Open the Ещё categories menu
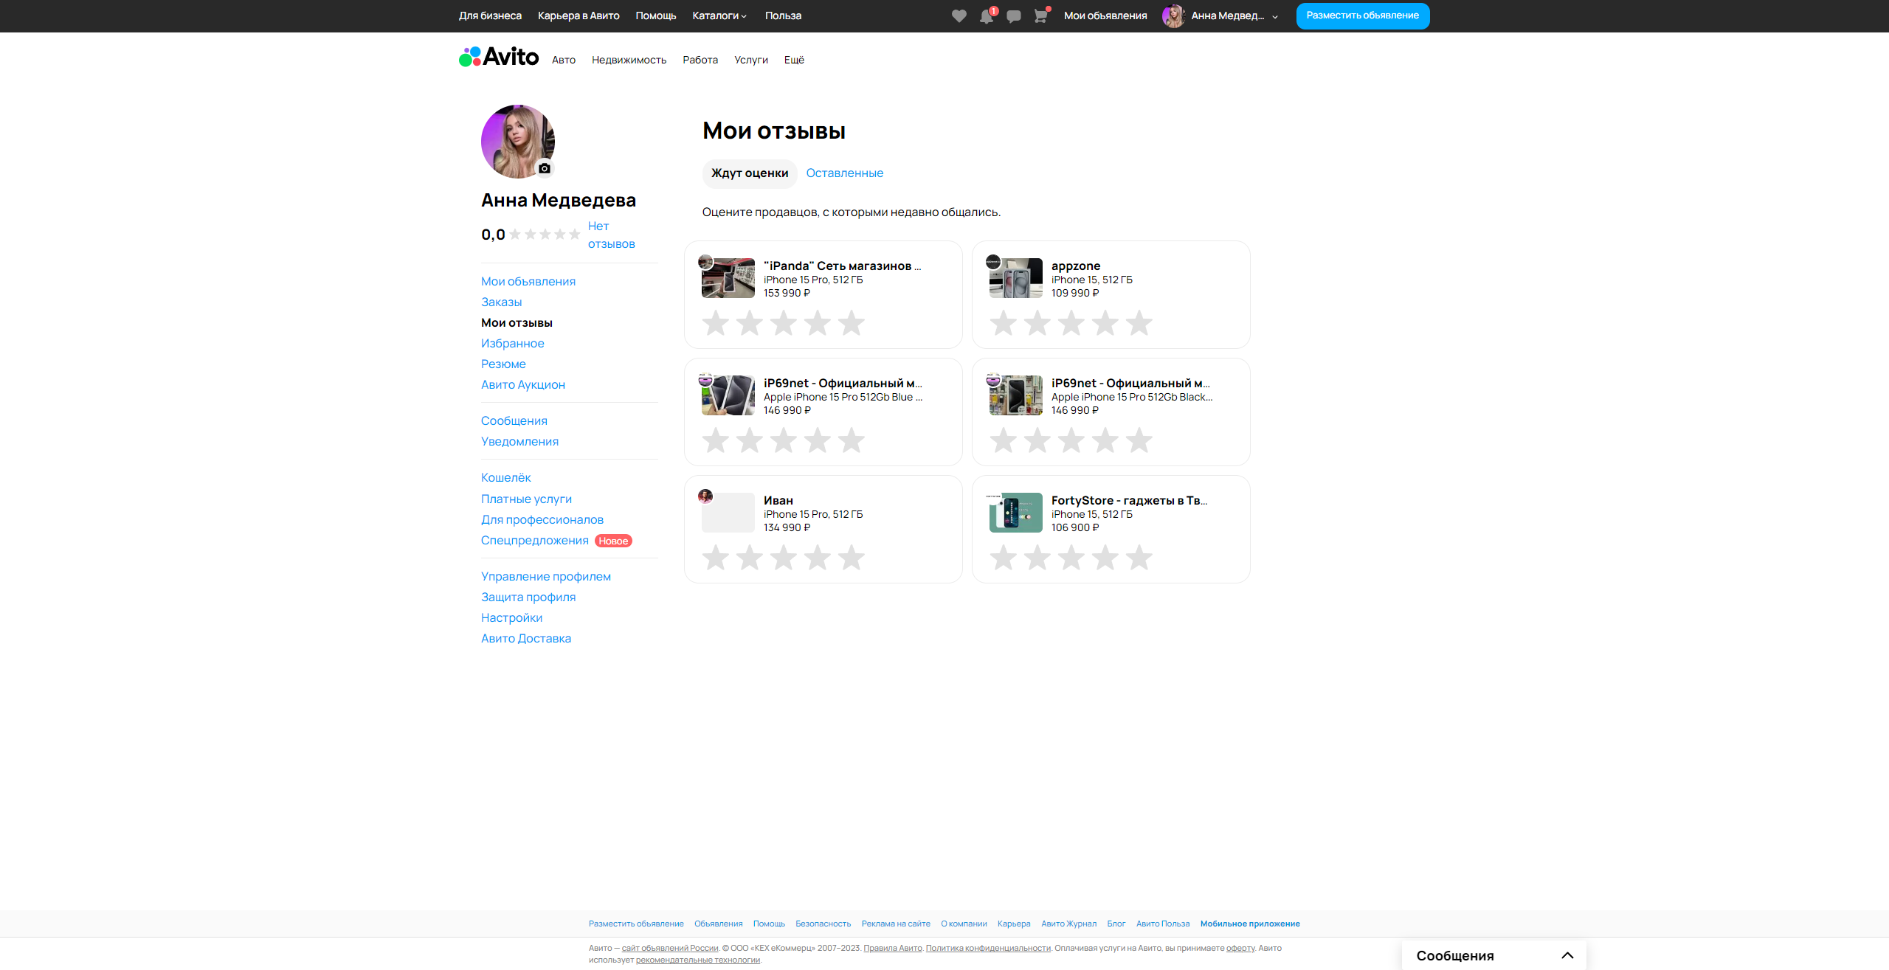This screenshot has width=1889, height=970. point(794,60)
